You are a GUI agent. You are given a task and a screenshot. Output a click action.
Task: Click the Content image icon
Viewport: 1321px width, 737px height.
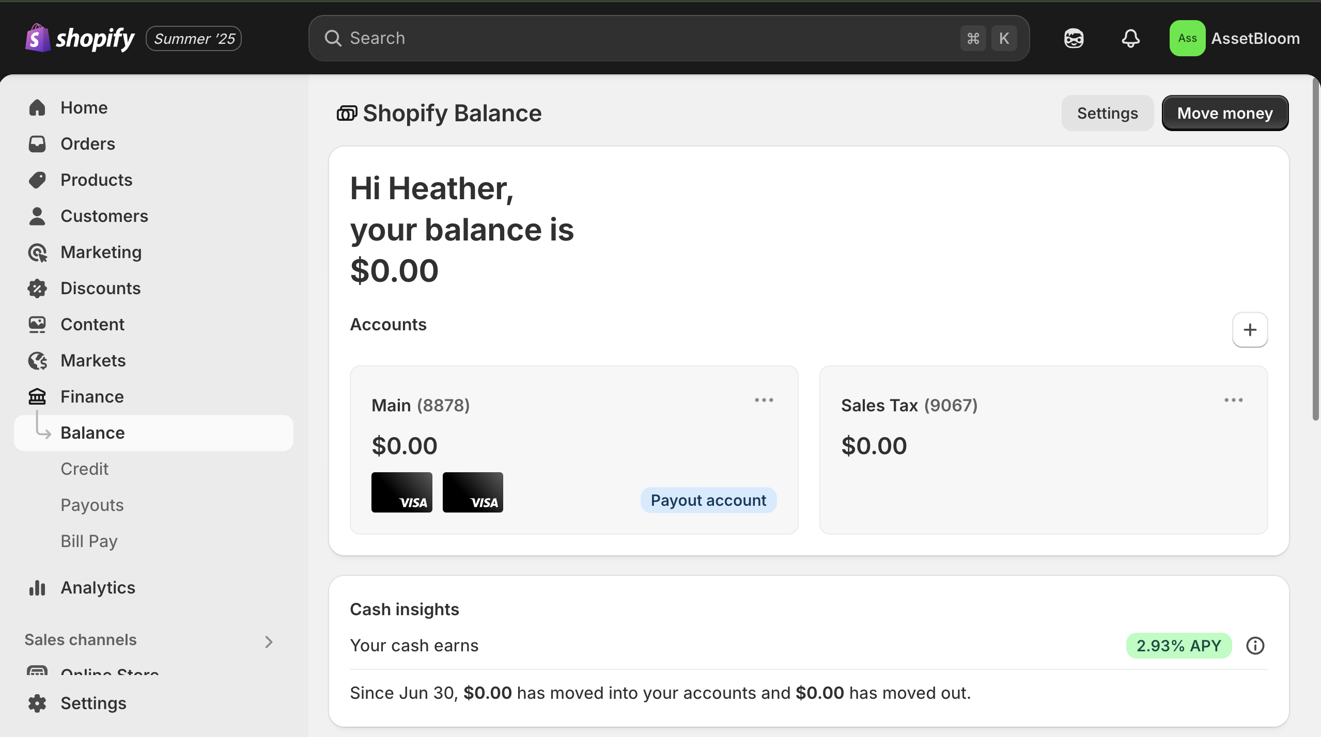(37, 325)
